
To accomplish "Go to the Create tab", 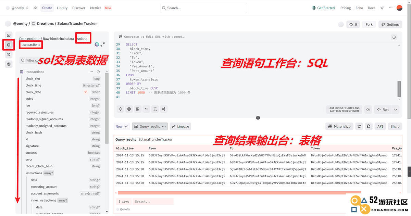I will point(47,8).
